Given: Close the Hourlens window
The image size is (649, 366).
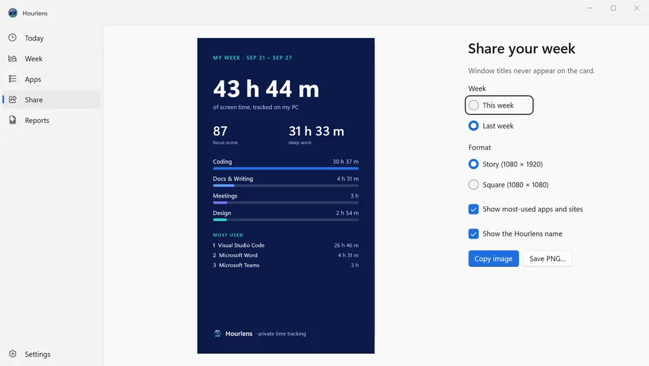Looking at the screenshot, I should (637, 8).
